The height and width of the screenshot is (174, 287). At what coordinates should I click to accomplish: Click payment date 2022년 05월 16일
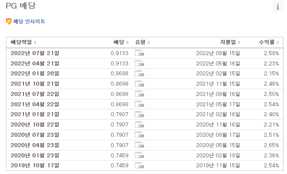pyautogui.click(x=218, y=64)
